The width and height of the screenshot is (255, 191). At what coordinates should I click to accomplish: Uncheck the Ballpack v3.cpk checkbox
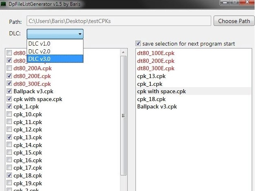pos(9,91)
